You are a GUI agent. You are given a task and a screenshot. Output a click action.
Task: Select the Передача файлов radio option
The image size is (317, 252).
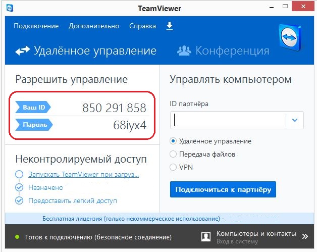[x=173, y=154]
